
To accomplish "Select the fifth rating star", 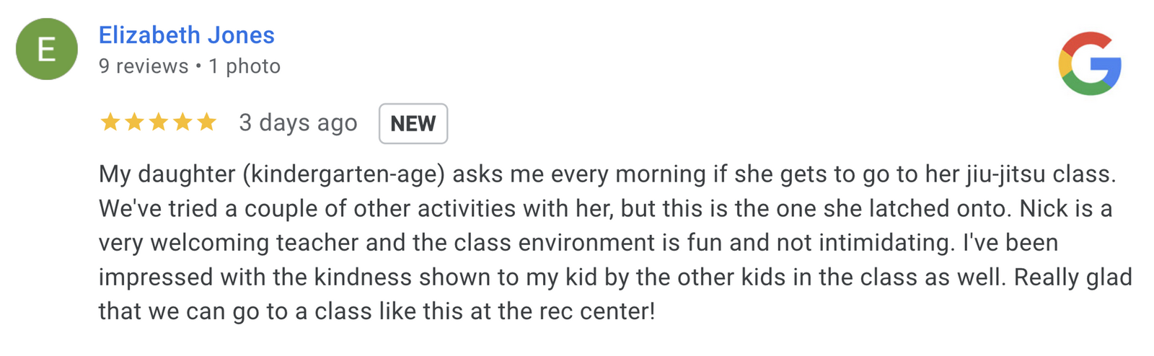I will [x=207, y=123].
